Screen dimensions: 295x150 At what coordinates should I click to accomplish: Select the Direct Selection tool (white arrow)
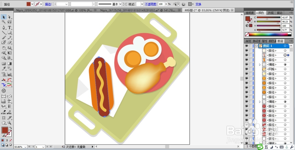tap(9, 17)
